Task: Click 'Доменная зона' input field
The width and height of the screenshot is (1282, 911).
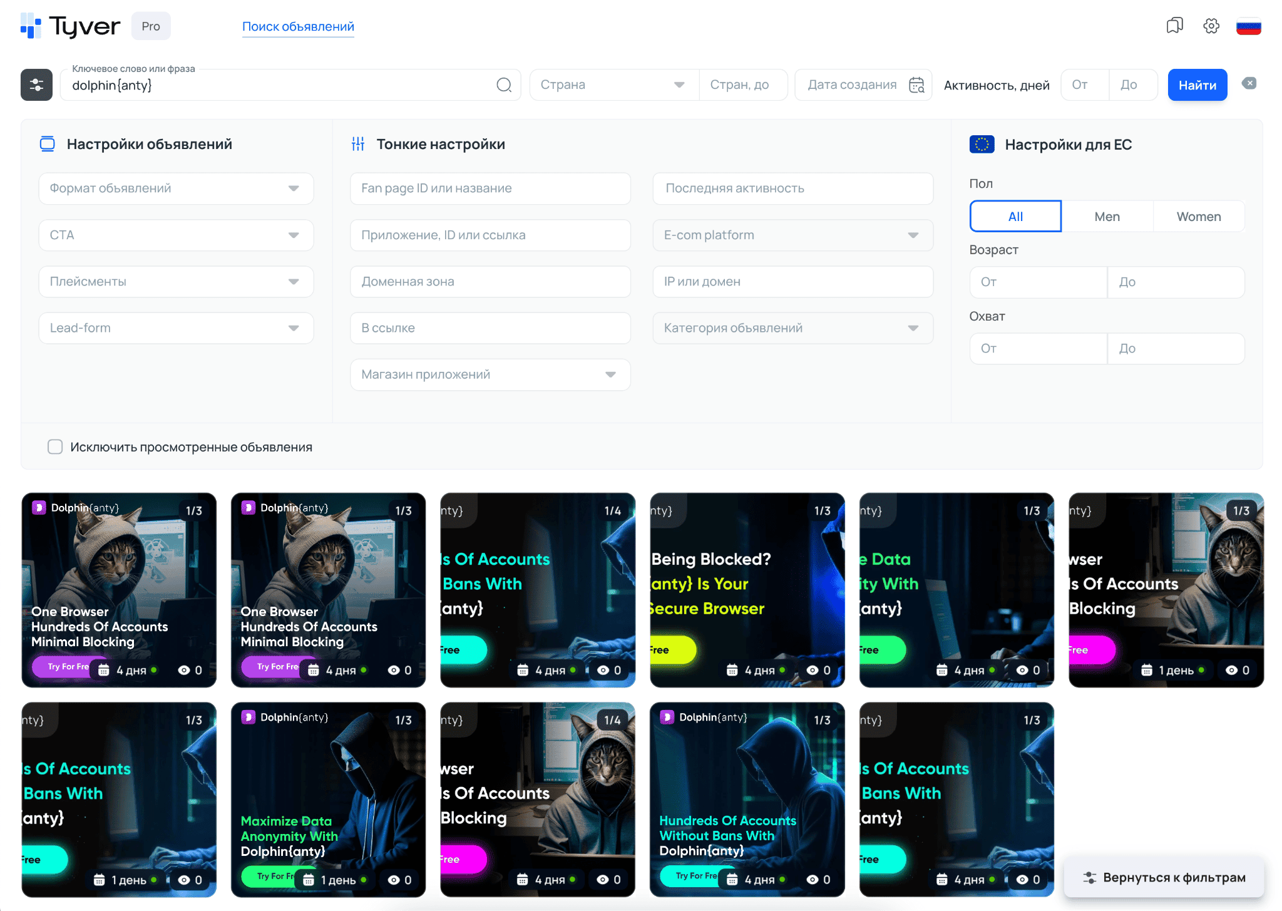Action: (x=490, y=281)
